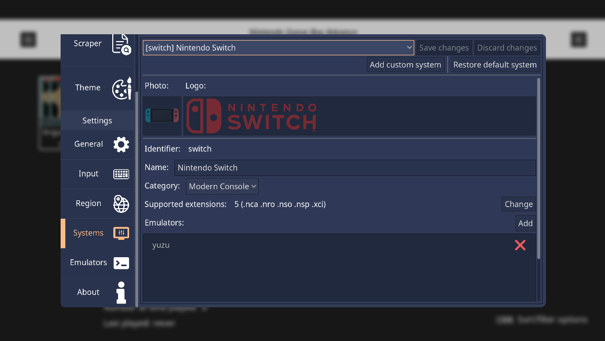Open Region settings globe icon
605x341 pixels.
(x=121, y=203)
